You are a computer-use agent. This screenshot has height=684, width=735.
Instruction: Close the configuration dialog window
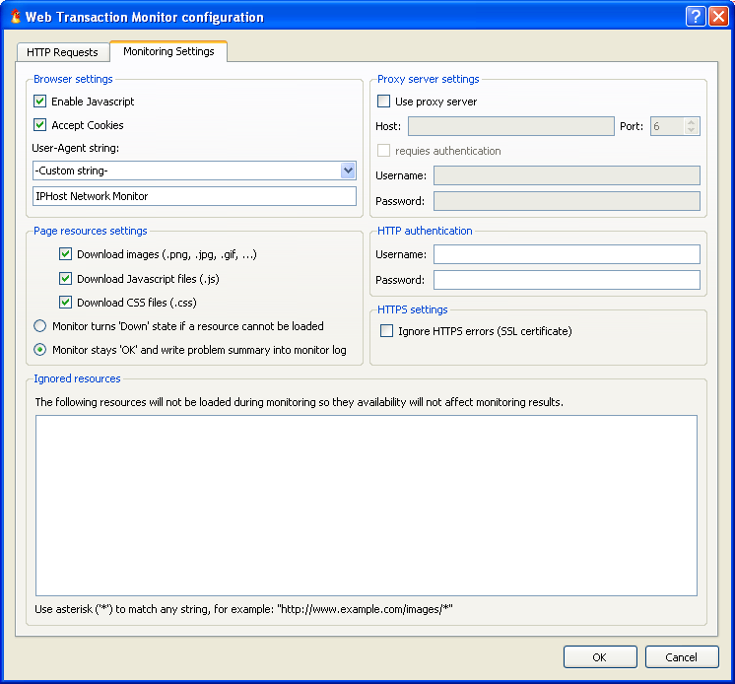point(718,17)
